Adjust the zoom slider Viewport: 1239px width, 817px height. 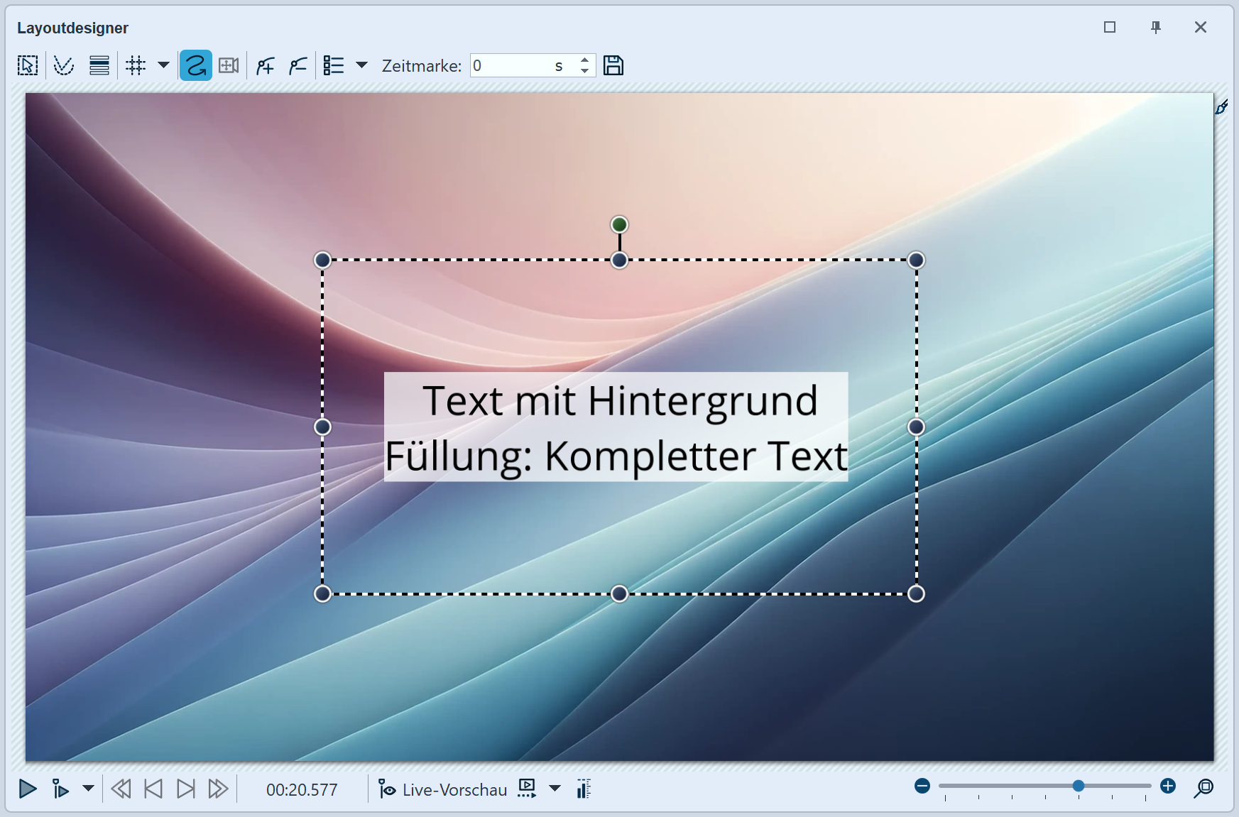coord(1077,786)
